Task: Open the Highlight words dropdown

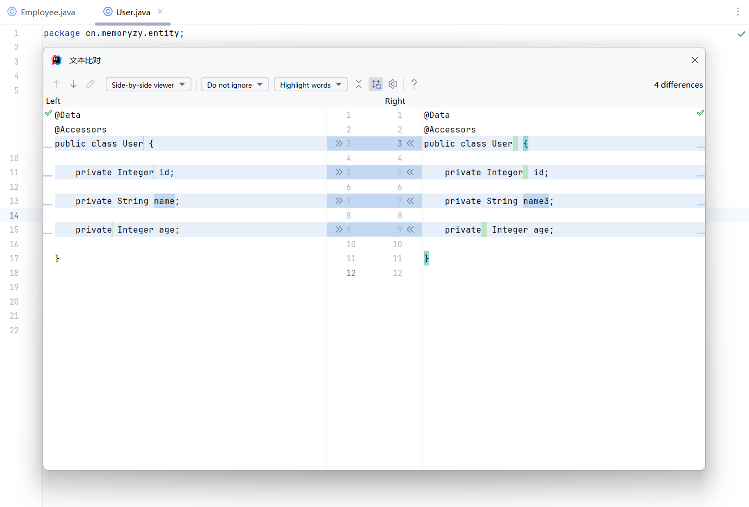Action: (310, 84)
